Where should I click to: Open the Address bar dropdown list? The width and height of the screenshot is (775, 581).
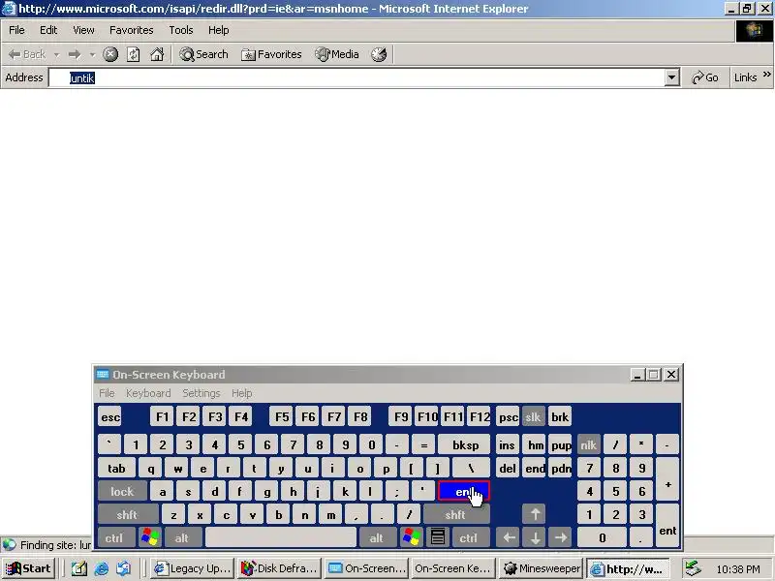click(x=671, y=77)
